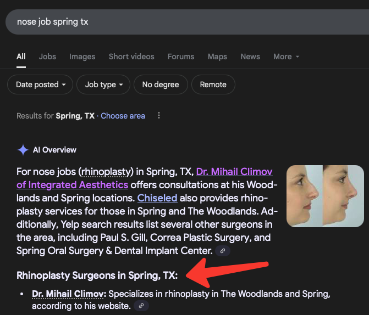Screen dimensions: 369x315
Task: Click the search box with 'nose job spring tx'
Action: [x=187, y=22]
